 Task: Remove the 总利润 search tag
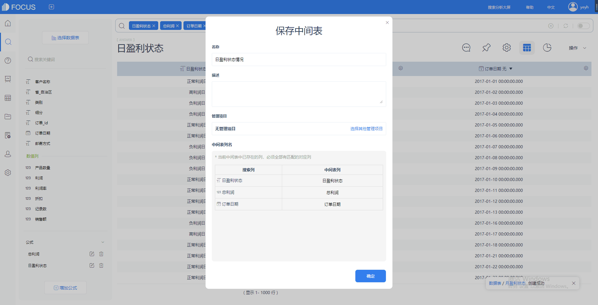(x=177, y=26)
